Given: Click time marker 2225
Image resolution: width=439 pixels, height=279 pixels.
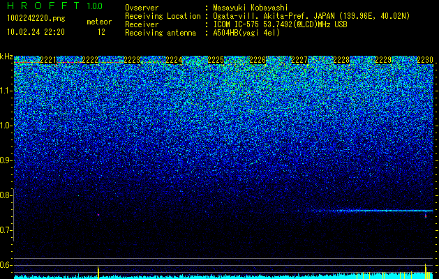Looking at the screenshot, I should 216,60.
